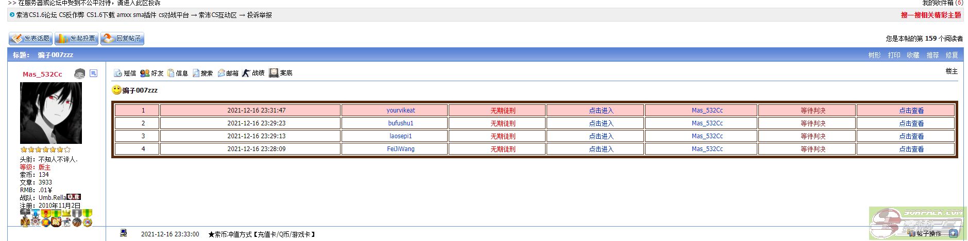
Task: Click team name Umb.Rella
Action: pyautogui.click(x=52, y=197)
